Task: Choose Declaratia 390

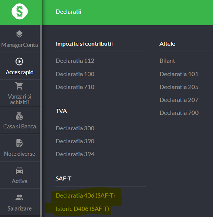Action: (x=75, y=141)
